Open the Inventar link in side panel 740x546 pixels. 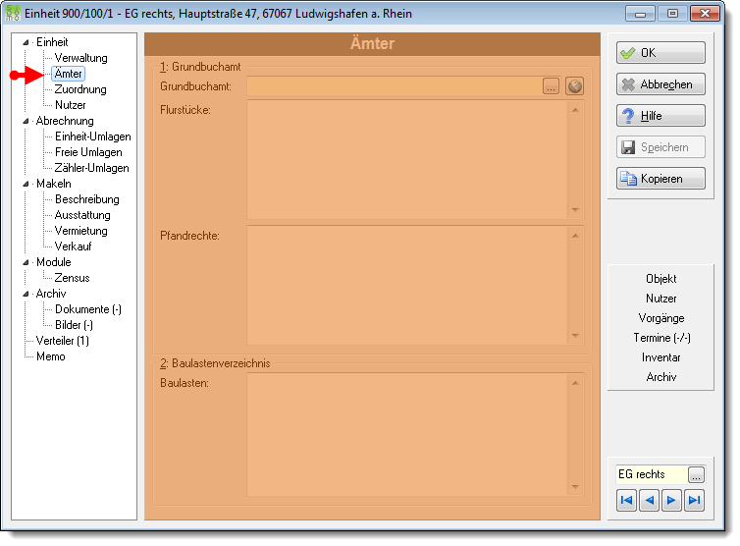(x=661, y=357)
